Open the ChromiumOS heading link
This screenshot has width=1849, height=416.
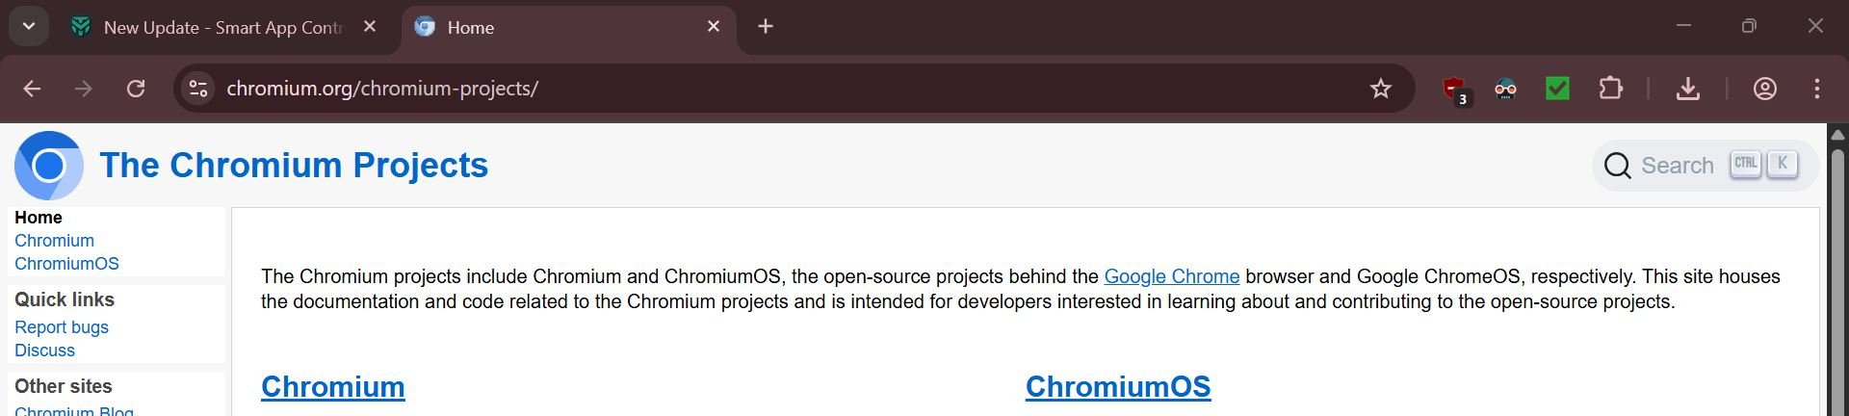coord(1118,386)
